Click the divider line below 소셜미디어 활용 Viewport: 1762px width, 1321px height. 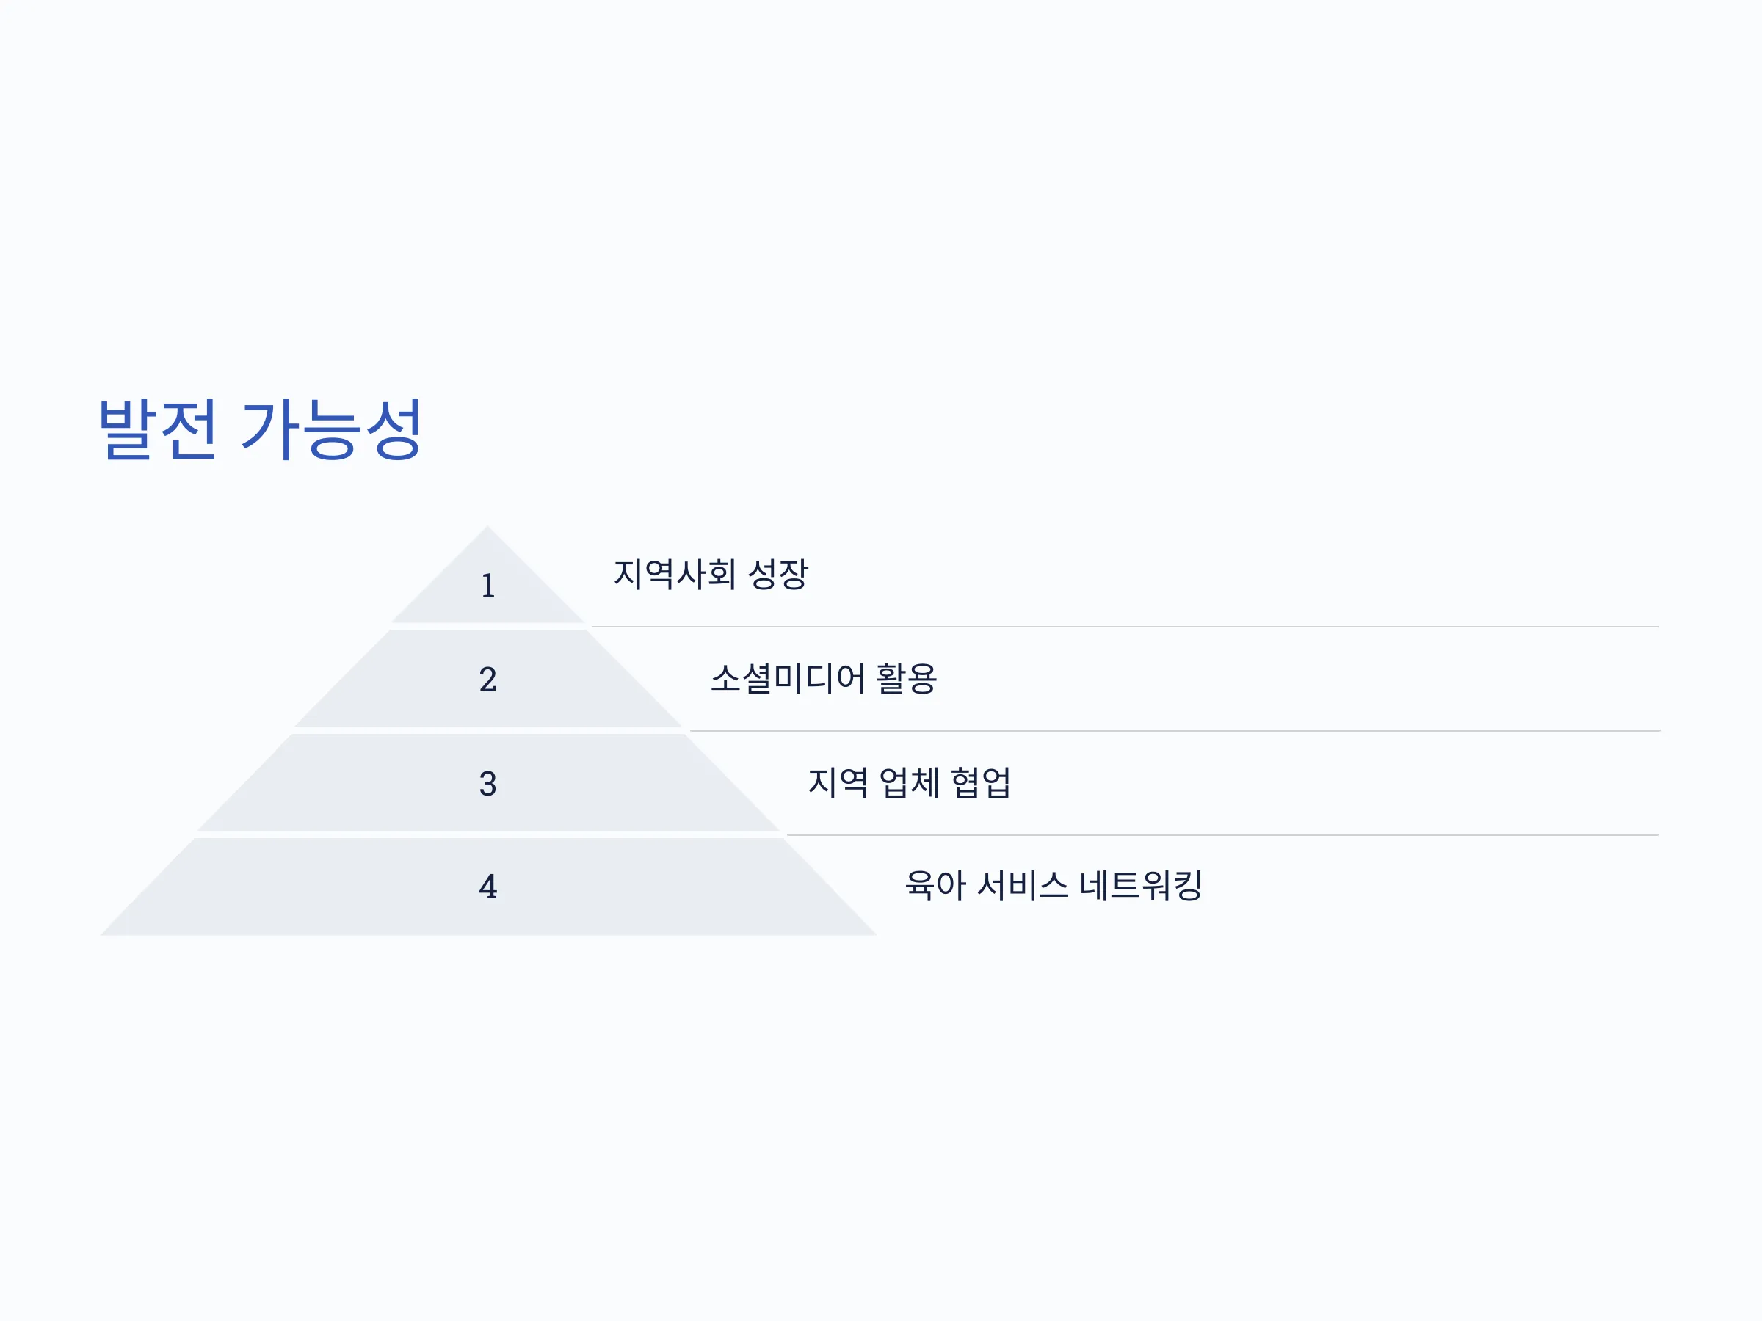[1174, 731]
